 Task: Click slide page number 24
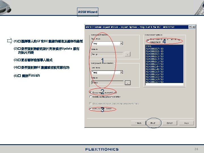coord(196,149)
